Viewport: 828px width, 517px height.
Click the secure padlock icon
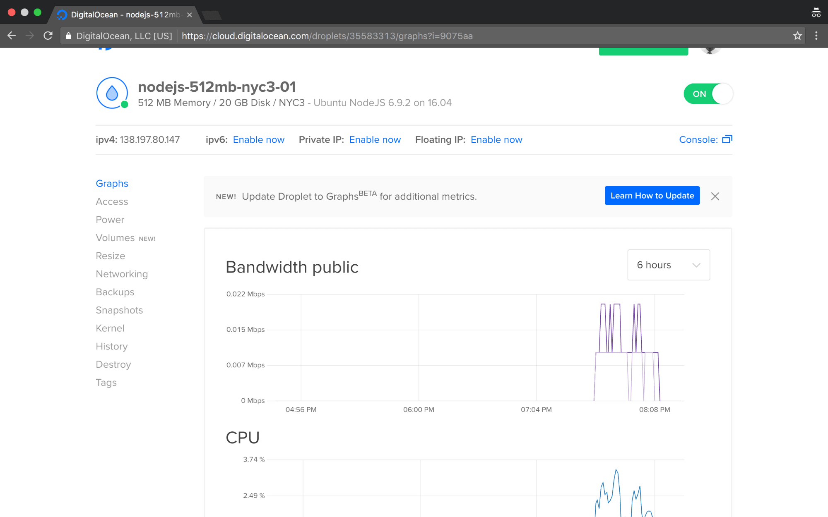pos(69,36)
